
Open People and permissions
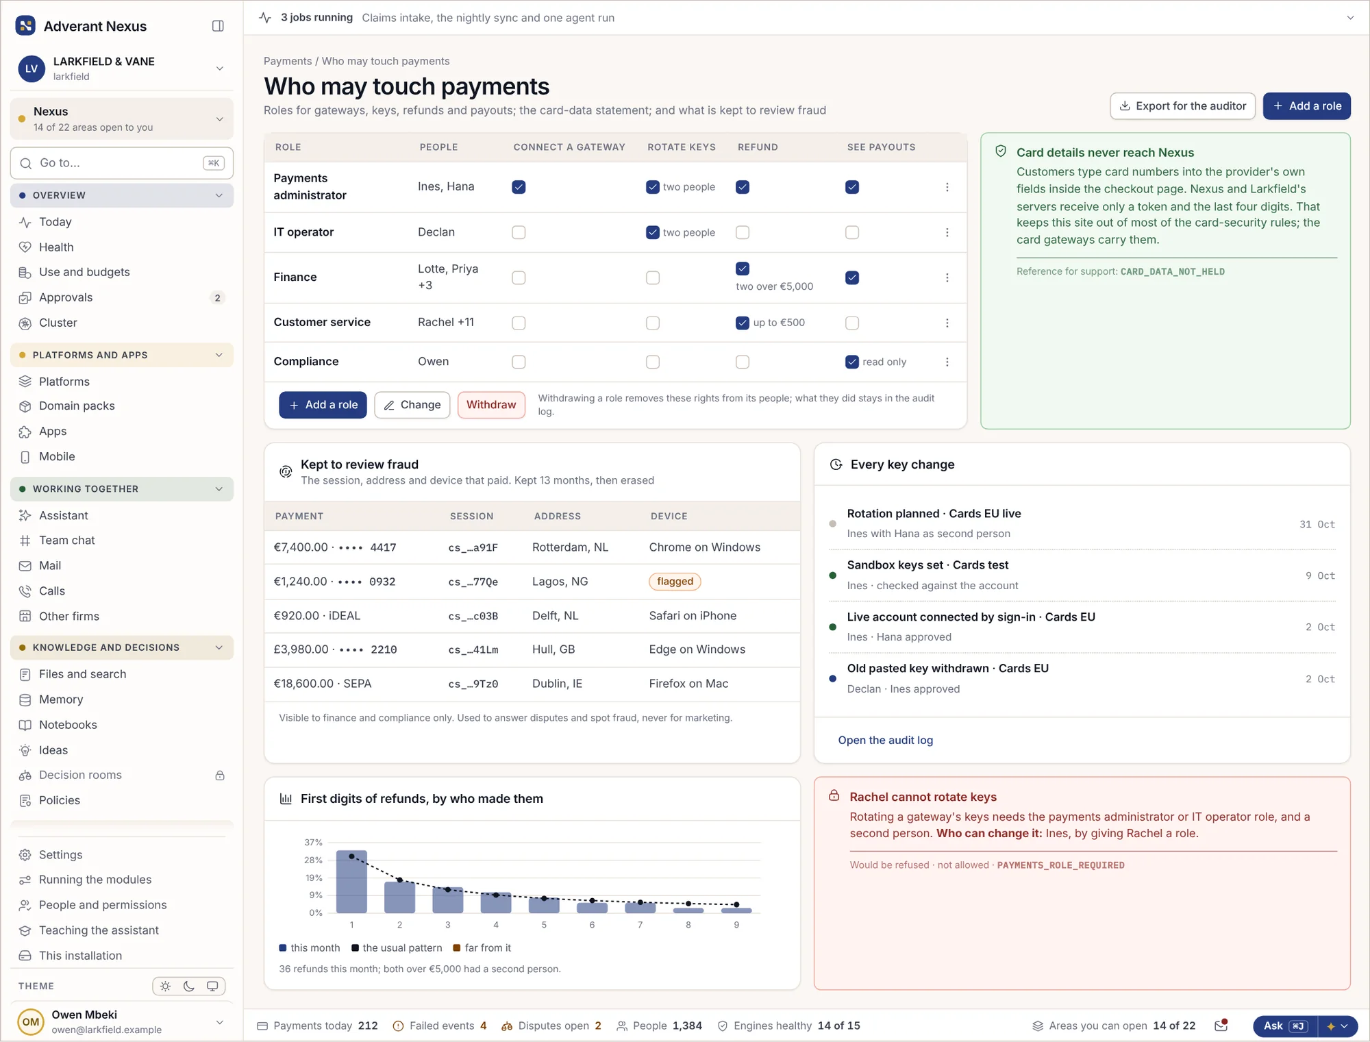pos(122,905)
